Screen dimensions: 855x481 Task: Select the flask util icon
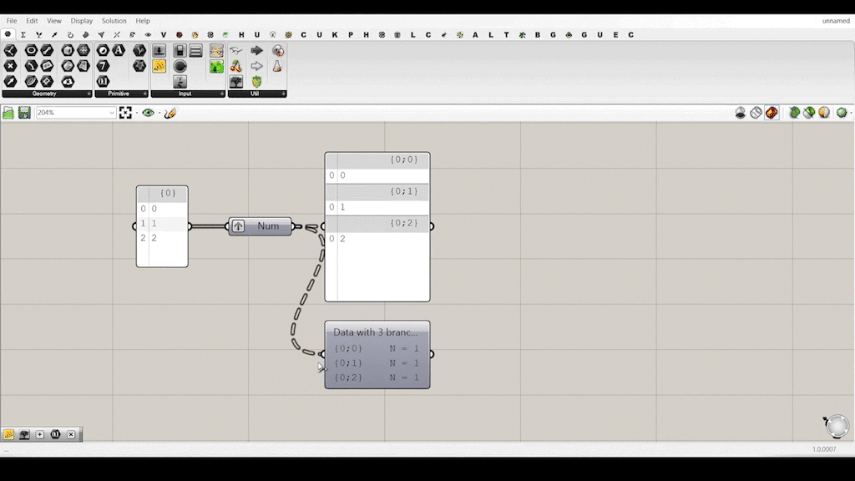coord(277,66)
